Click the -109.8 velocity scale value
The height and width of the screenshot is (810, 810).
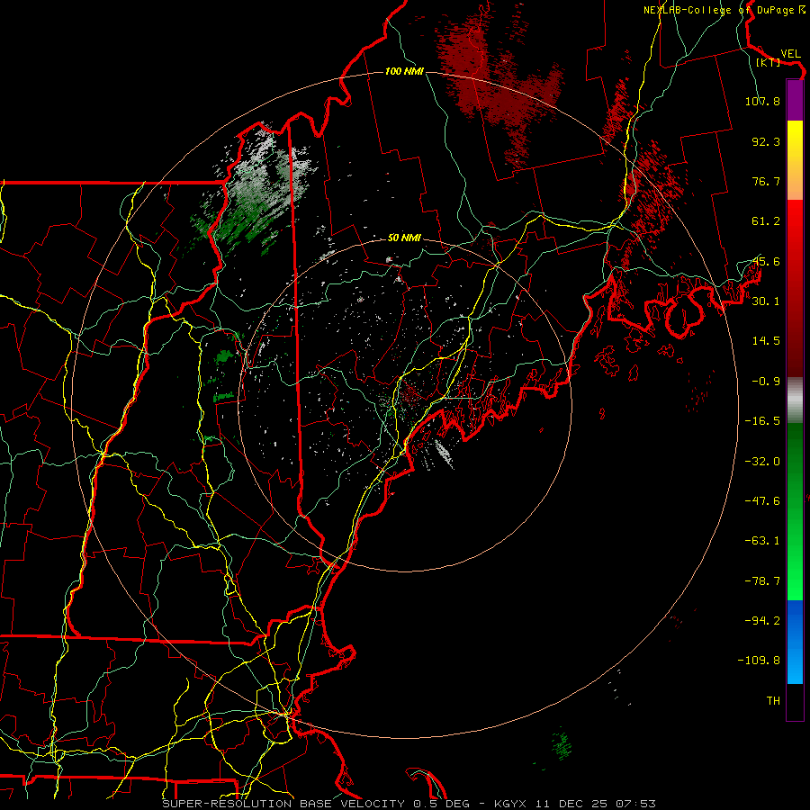click(759, 661)
